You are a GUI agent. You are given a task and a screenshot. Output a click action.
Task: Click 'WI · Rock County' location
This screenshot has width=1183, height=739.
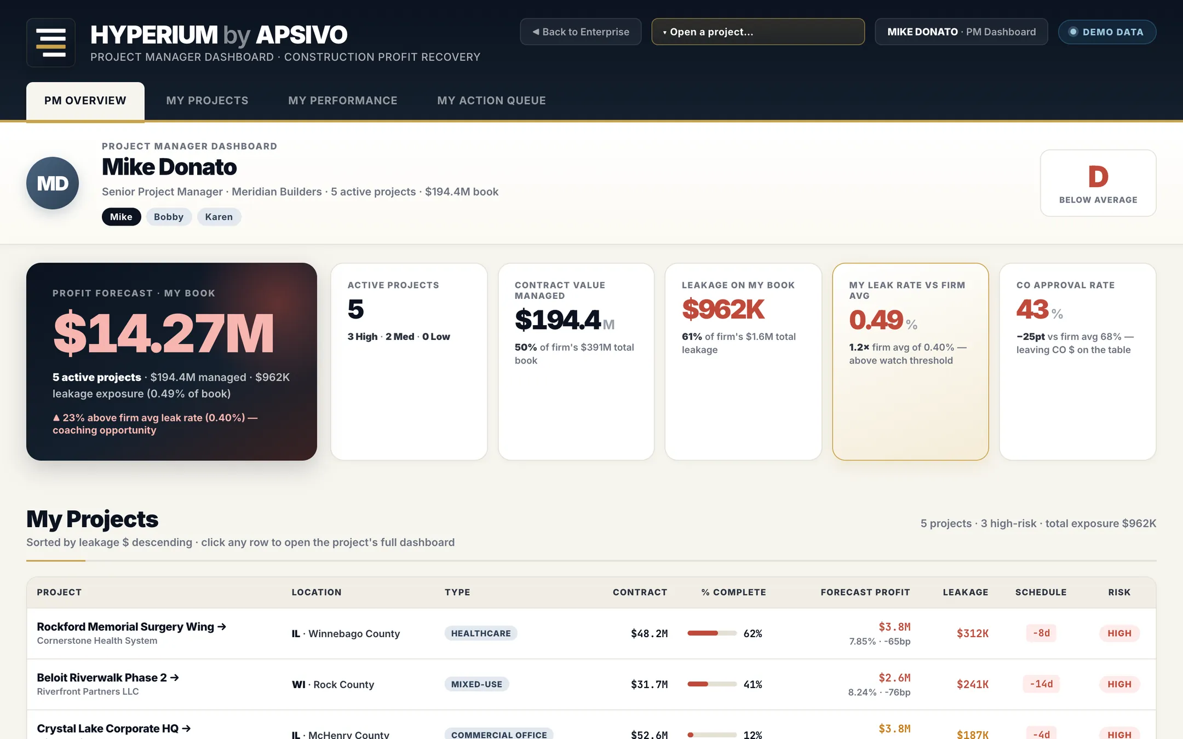(x=333, y=684)
